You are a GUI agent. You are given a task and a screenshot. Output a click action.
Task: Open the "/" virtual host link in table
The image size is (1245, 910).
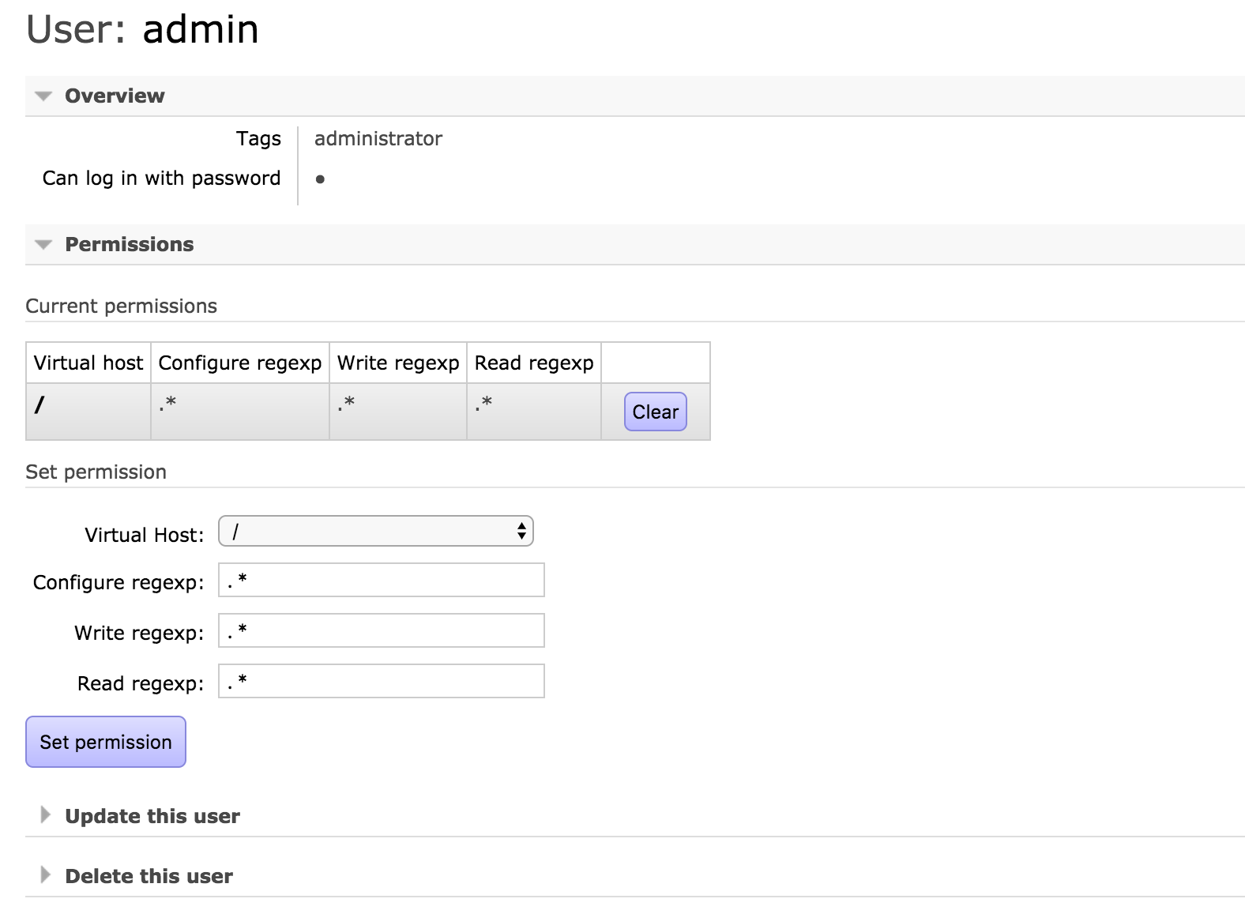39,405
